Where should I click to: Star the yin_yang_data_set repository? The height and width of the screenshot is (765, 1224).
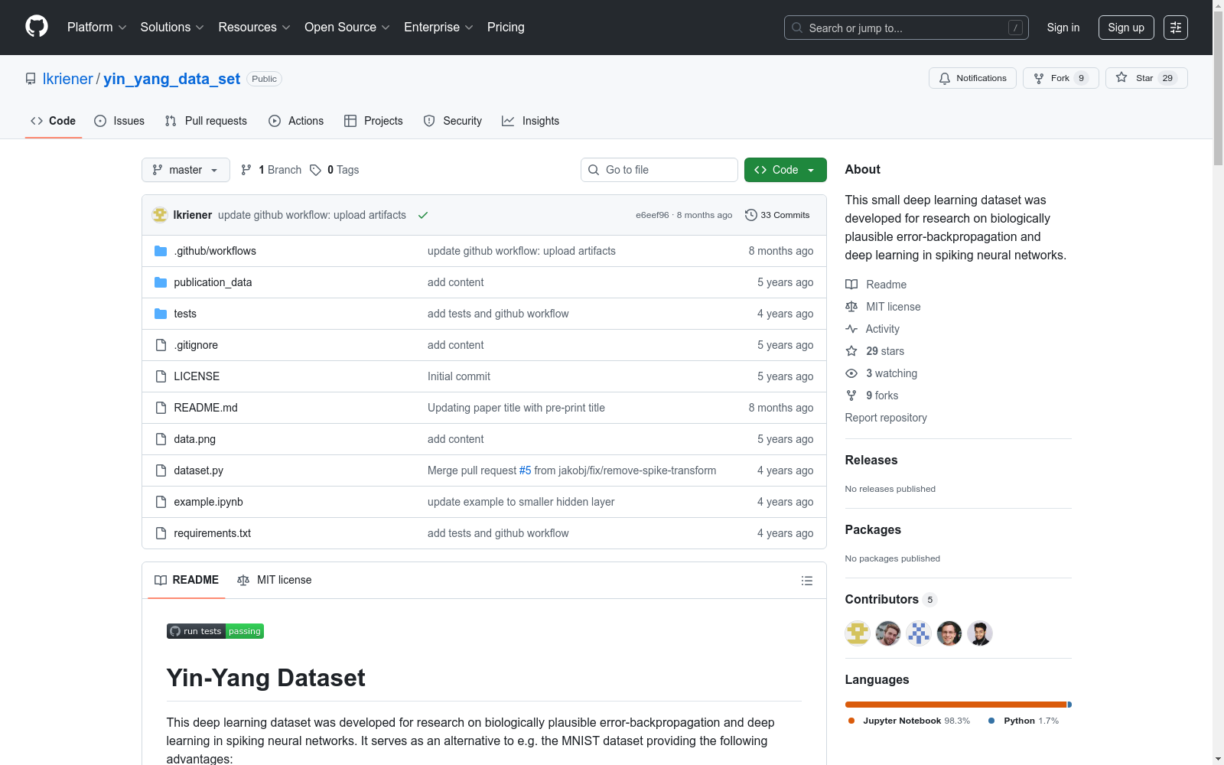(1146, 78)
